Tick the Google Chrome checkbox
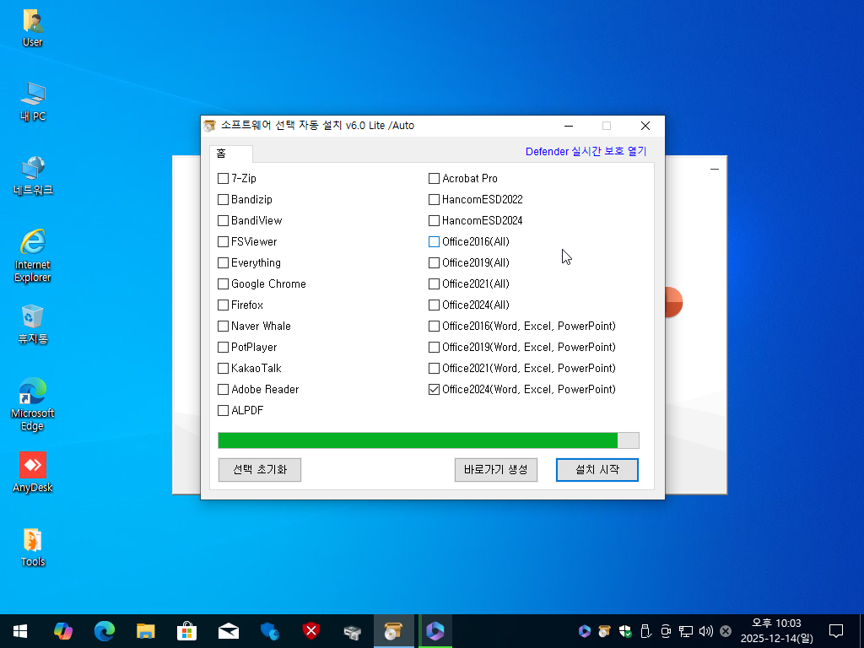 click(223, 283)
